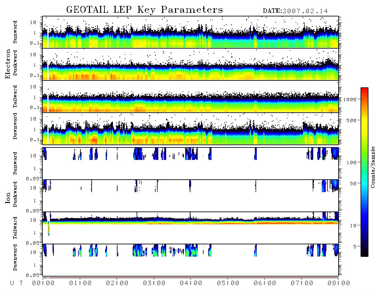Click the rainbow color scale bar
375x289 pixels.
click(364, 172)
